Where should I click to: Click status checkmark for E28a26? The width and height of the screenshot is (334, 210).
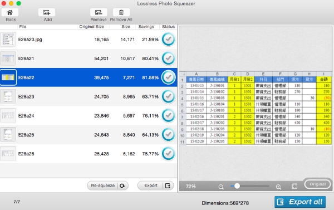click(x=168, y=154)
